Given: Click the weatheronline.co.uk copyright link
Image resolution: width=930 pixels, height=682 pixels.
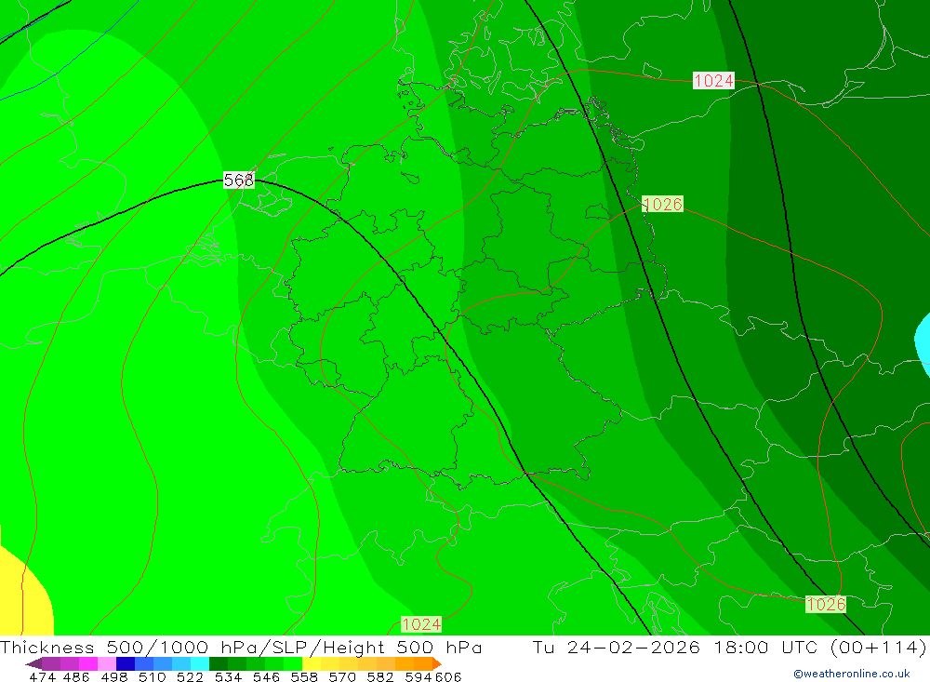Looking at the screenshot, I should [852, 674].
